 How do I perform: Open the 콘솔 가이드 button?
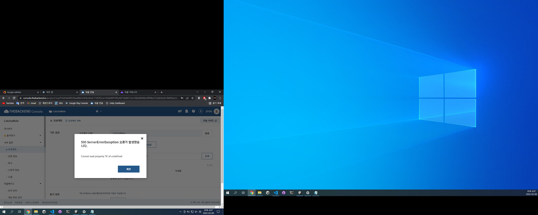pos(210,121)
